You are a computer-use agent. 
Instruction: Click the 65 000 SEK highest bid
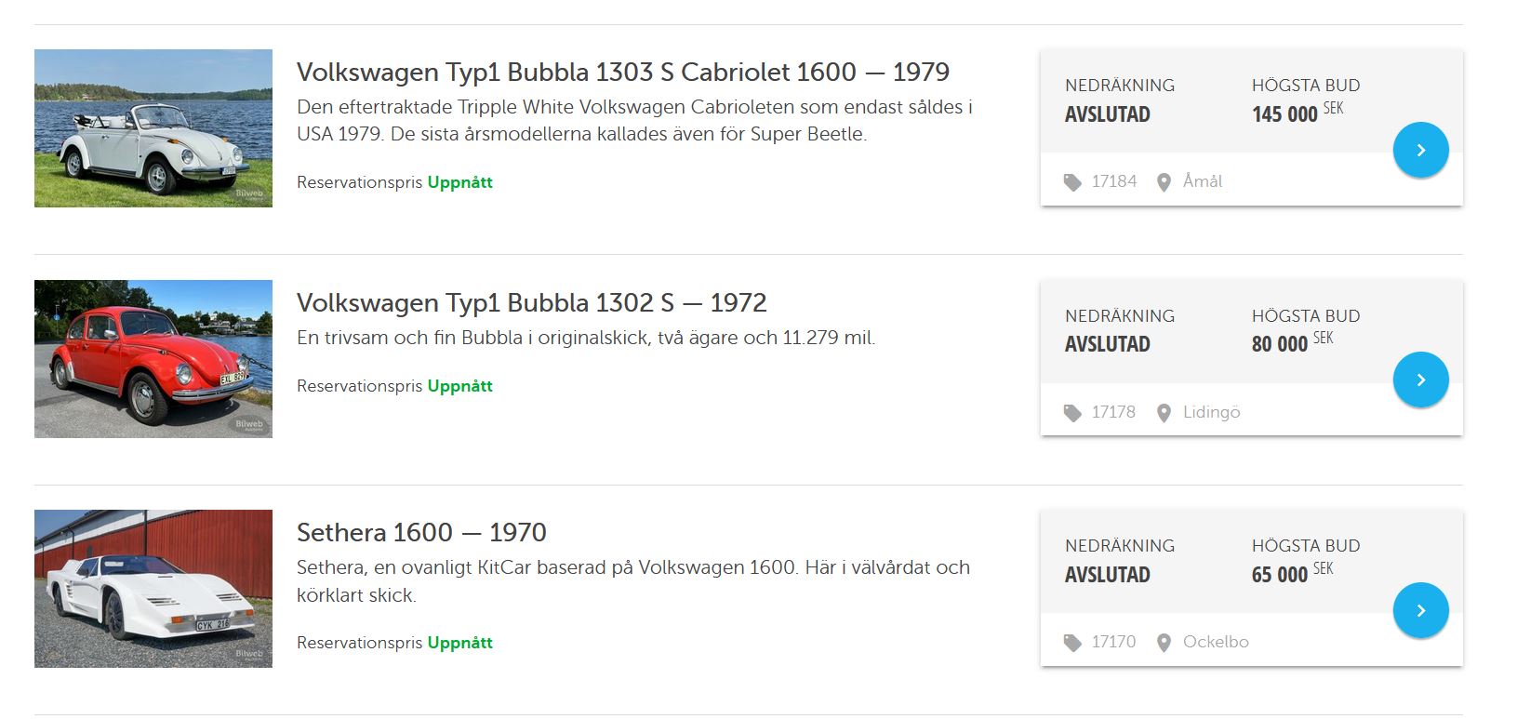(x=1291, y=574)
